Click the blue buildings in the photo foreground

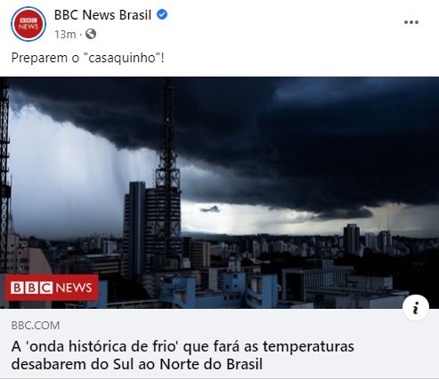coord(220,291)
